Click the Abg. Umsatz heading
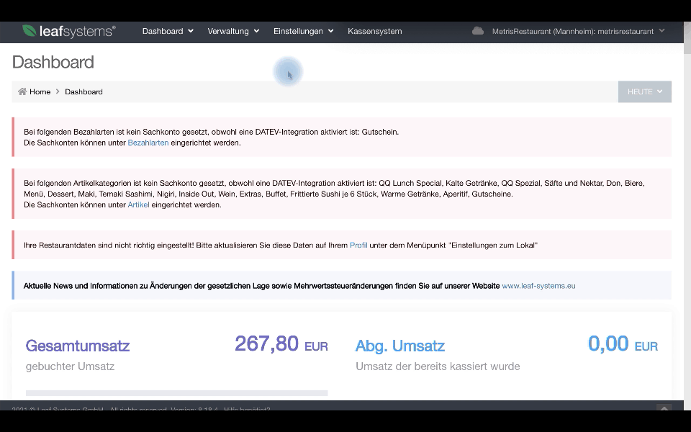691x432 pixels. coord(400,346)
